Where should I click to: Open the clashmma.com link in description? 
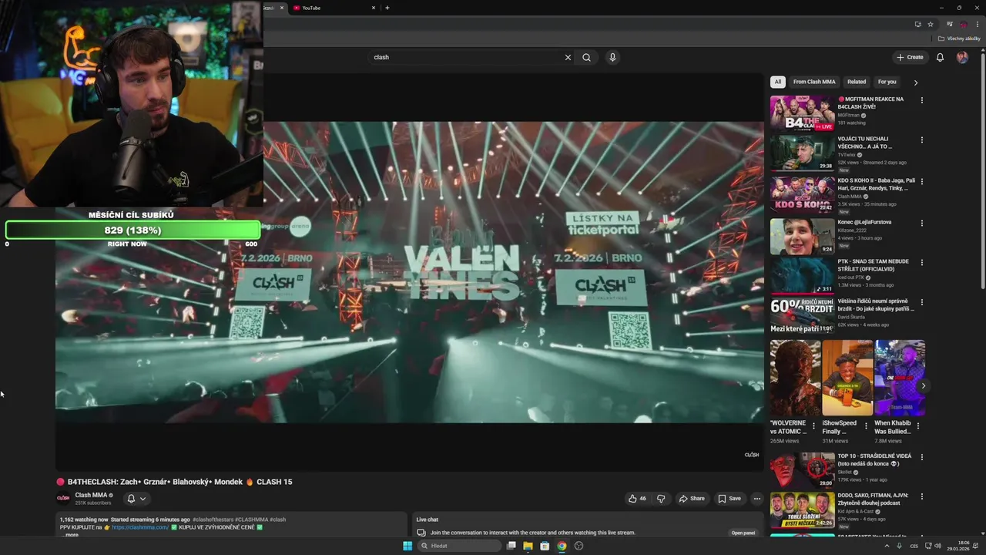click(140, 527)
